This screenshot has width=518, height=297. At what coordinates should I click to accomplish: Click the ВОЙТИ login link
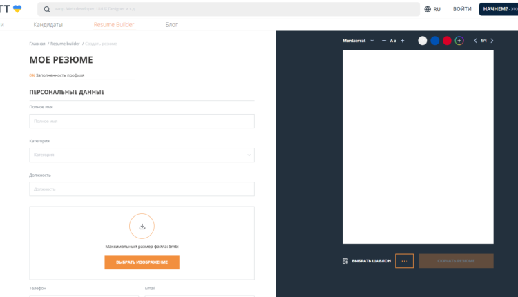(462, 9)
